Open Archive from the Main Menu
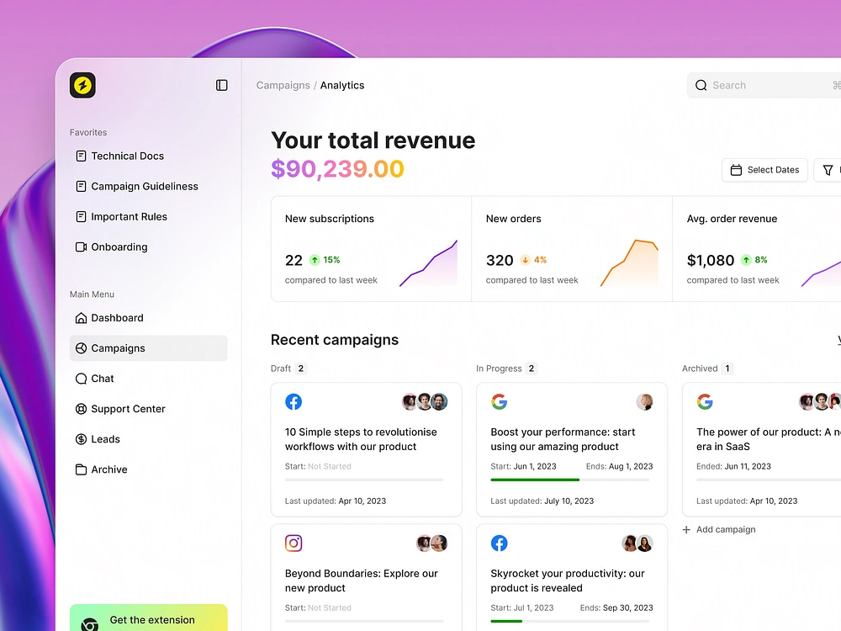The image size is (841, 631). pos(149,469)
